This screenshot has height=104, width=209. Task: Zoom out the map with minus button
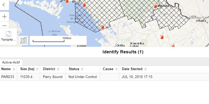click(4, 25)
